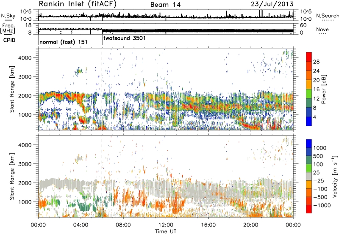Click the "4" power colorbar value
The height and width of the screenshot is (234, 339).
pyautogui.click(x=314, y=117)
